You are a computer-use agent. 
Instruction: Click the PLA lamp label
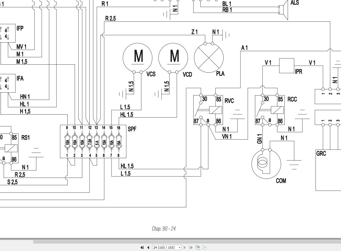(220, 74)
